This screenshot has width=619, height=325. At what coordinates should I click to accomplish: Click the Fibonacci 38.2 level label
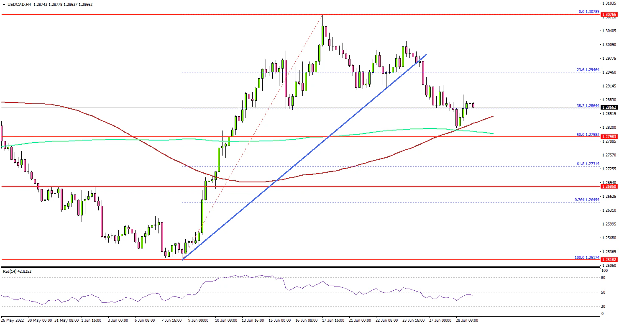click(x=588, y=106)
